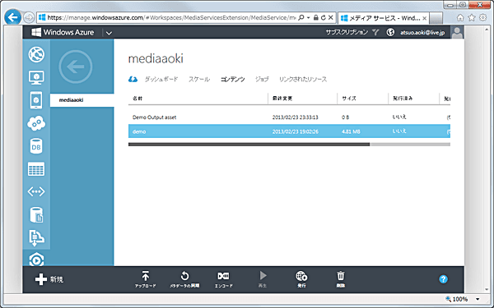Image resolution: width=494 pixels, height=308 pixels.
Task: Switch to スケール tab
Action: (199, 79)
